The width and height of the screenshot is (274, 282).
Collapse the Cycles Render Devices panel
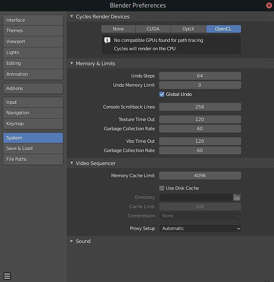[x=72, y=16]
